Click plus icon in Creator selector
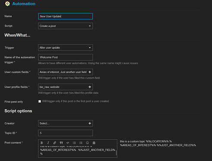 pyautogui.click(x=90, y=124)
